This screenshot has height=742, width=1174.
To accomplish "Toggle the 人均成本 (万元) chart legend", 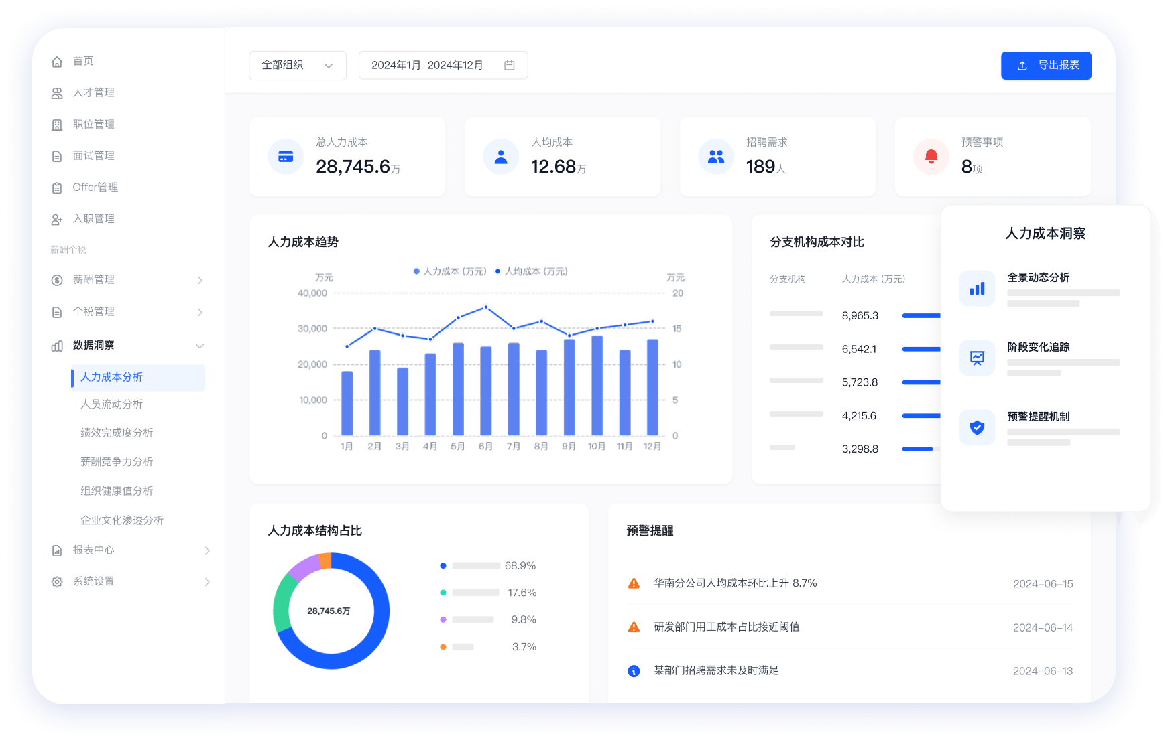I will click(531, 271).
